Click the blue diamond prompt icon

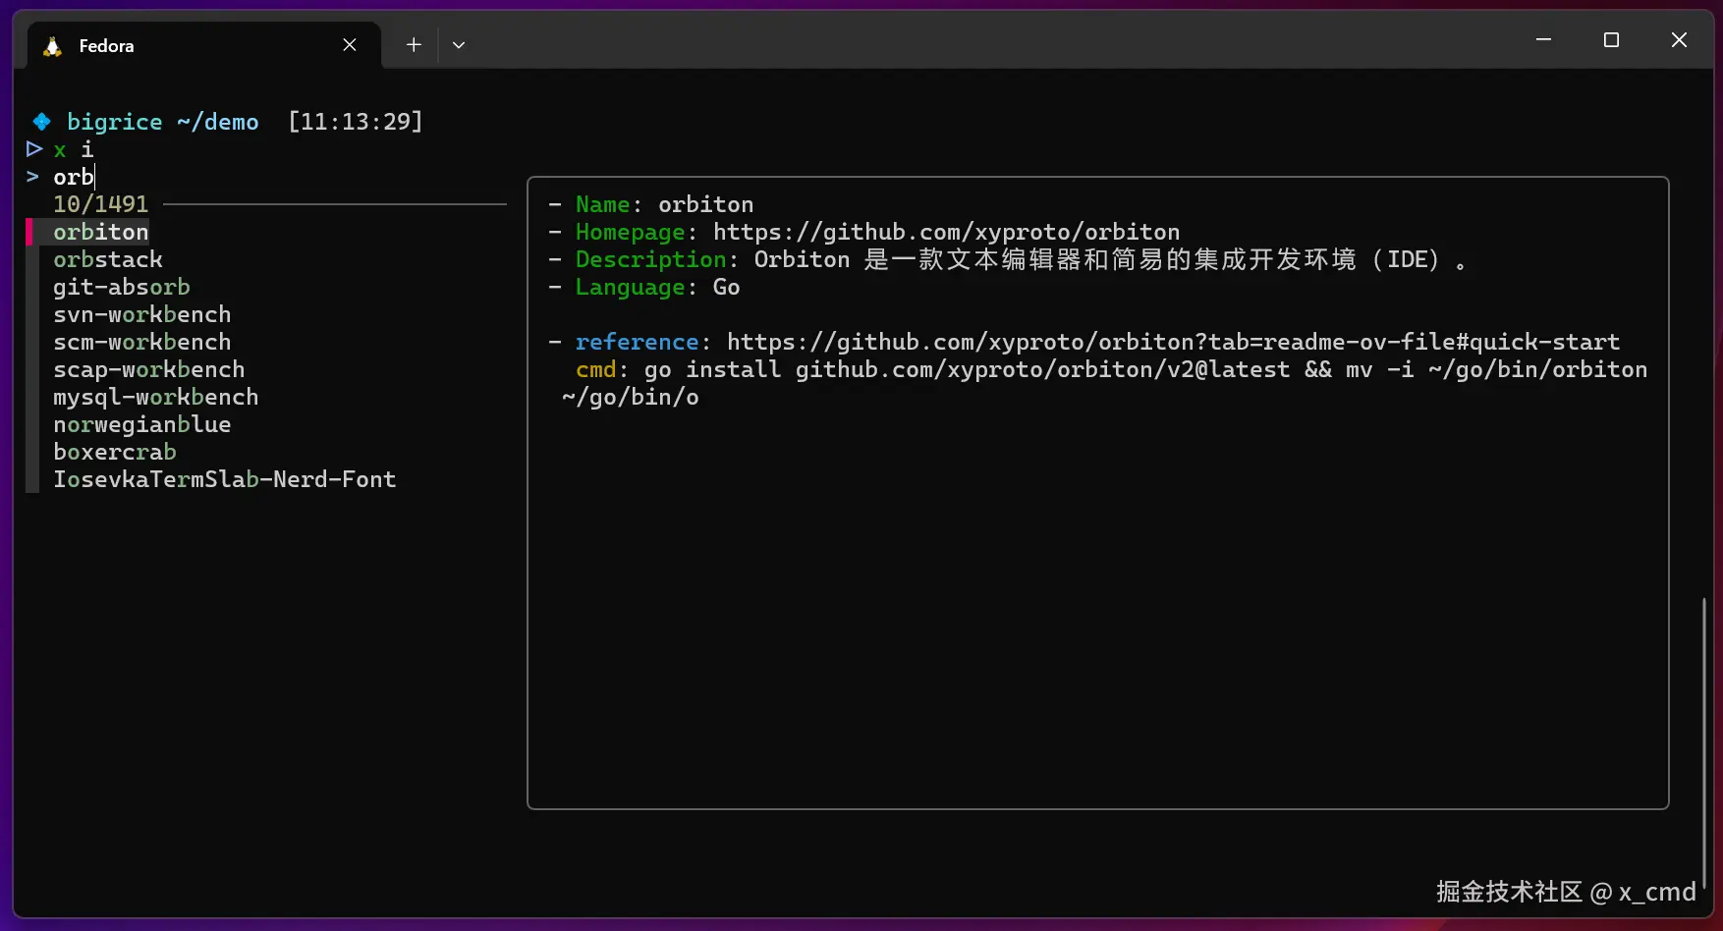pos(41,122)
